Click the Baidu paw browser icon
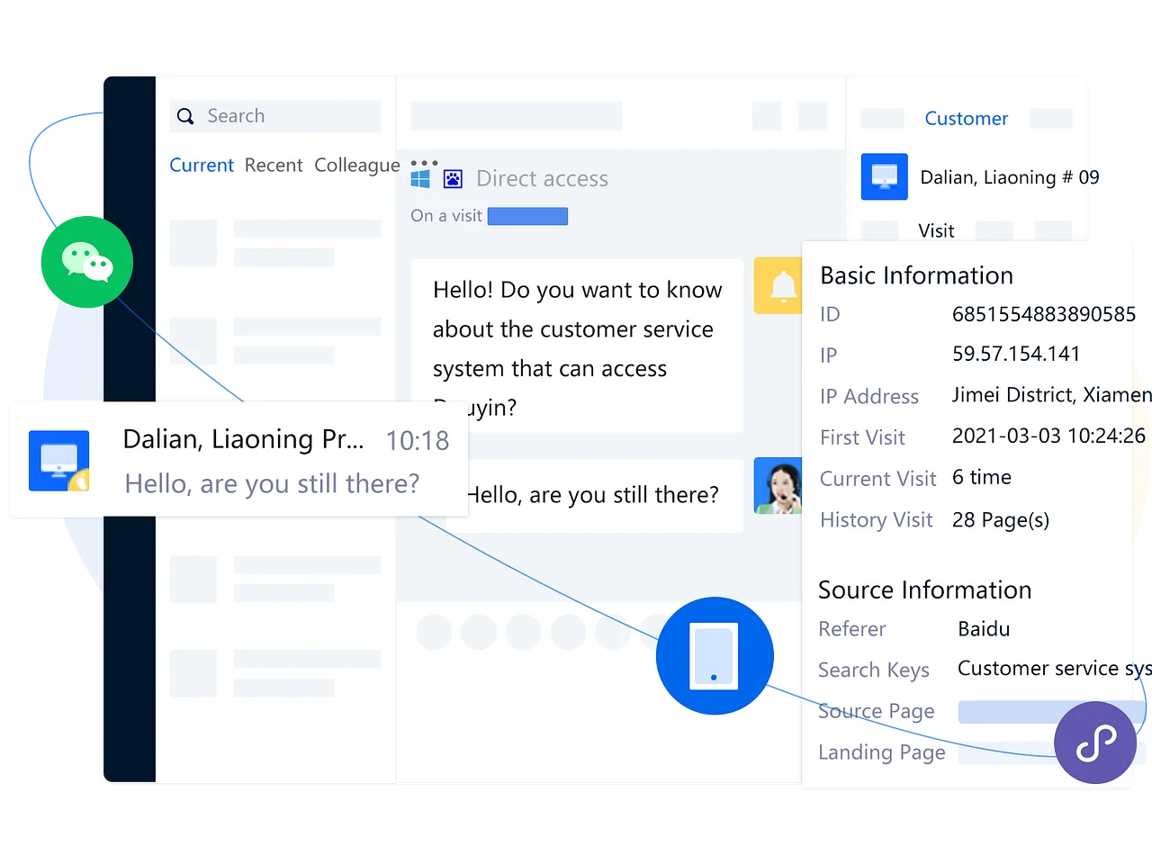 click(x=453, y=179)
